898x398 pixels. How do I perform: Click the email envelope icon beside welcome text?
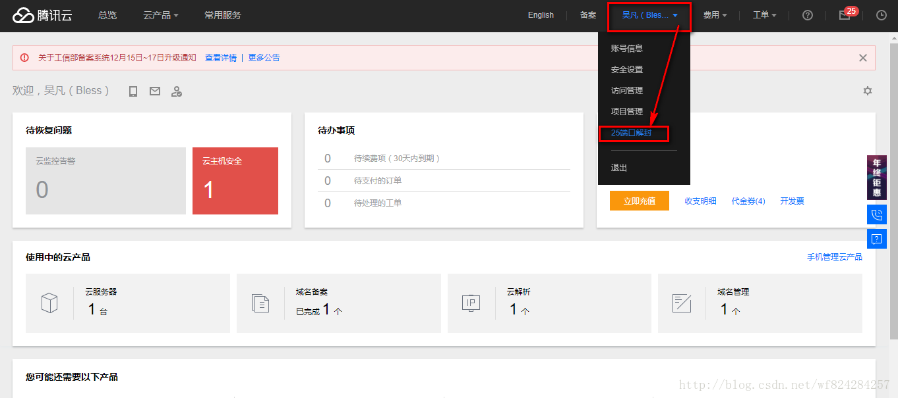point(155,91)
